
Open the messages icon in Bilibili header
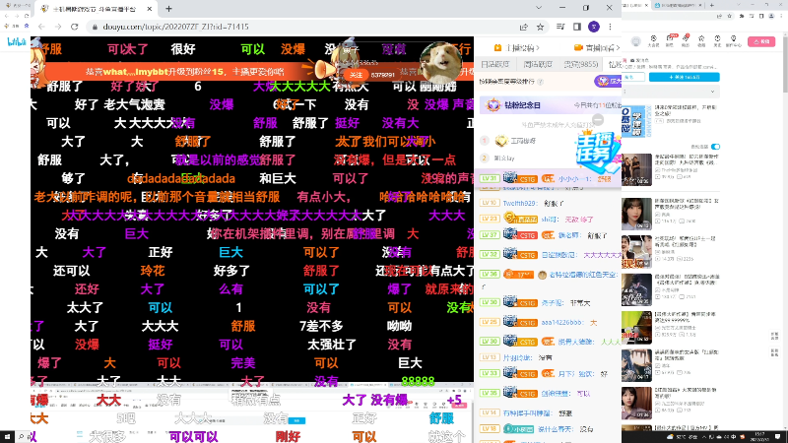click(x=670, y=40)
